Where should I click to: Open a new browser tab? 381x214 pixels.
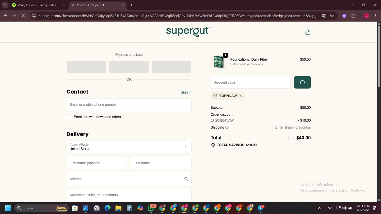[132, 5]
